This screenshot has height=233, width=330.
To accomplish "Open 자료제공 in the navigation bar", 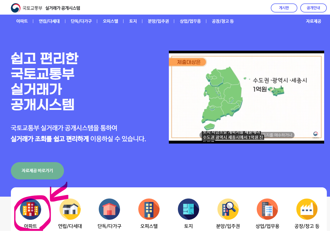I will [314, 21].
